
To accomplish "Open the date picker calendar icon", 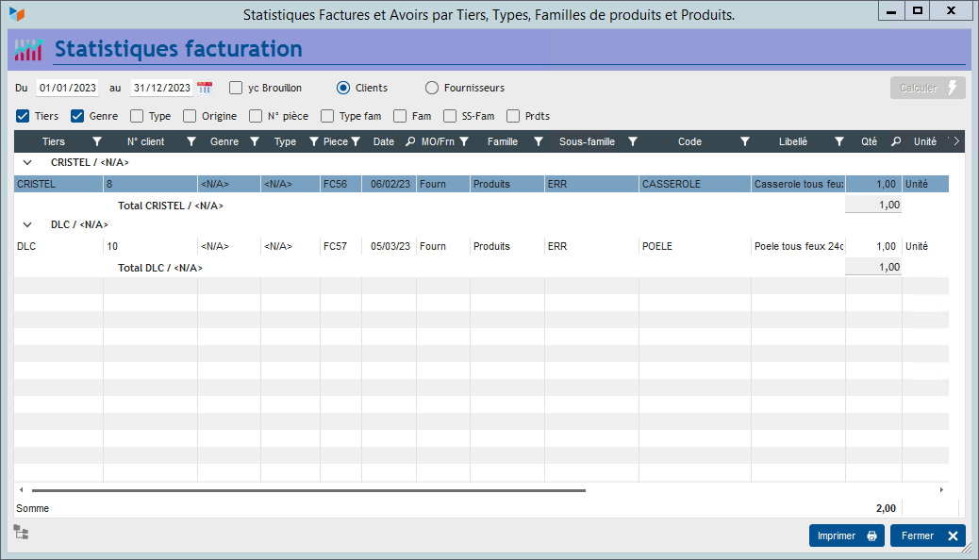I will (205, 88).
